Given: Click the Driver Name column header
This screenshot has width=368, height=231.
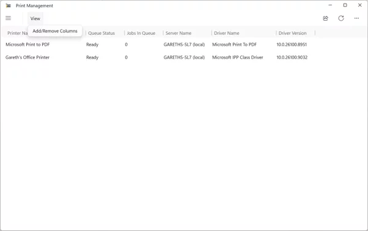Looking at the screenshot, I should point(226,34).
